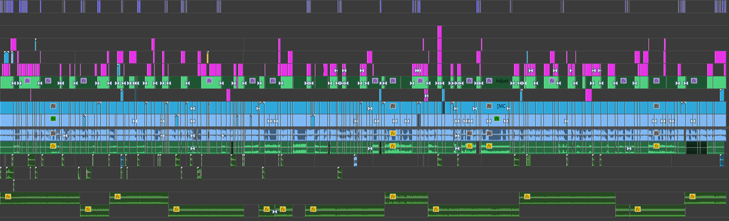Image resolution: width=729 pixels, height=221 pixels.
Task: Click the leftmost grey fx badge on blue video track
Action: (x=53, y=106)
